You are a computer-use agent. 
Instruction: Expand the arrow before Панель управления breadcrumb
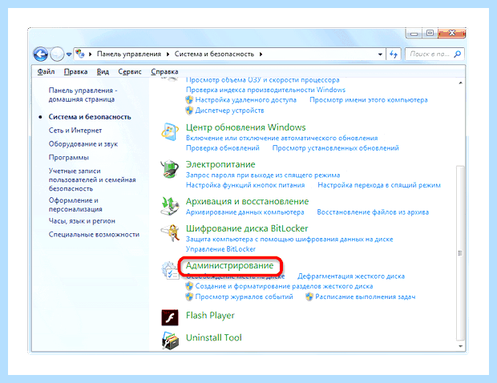[91, 54]
